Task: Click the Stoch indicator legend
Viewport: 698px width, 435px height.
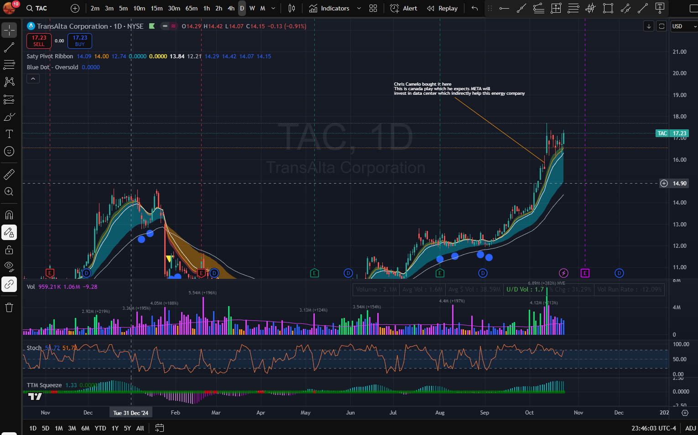Action: pyautogui.click(x=34, y=348)
